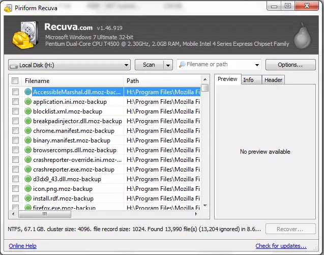Click the Recover button
Screen dimensions: 324x255
tap(290, 229)
